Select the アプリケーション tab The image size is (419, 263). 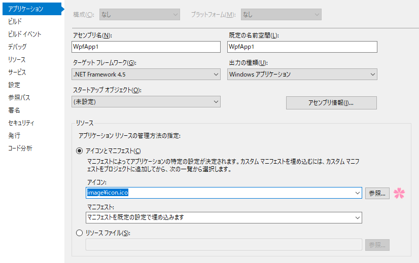point(32,9)
